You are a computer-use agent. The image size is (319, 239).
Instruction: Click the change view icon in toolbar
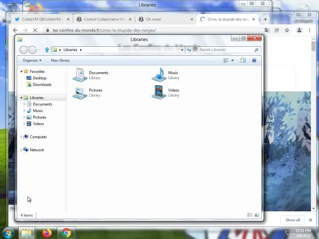(x=226, y=60)
